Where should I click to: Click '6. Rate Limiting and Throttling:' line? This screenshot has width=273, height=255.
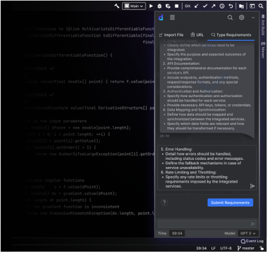click(x=188, y=172)
